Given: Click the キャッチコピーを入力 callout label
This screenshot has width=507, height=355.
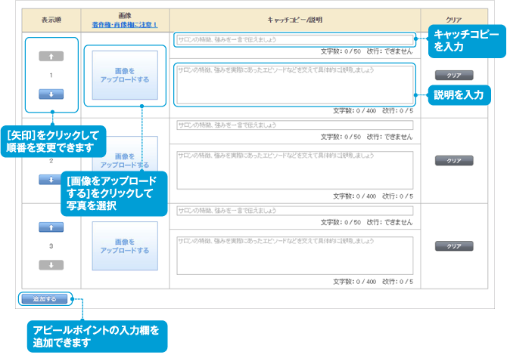Looking at the screenshot, I should click(x=464, y=42).
